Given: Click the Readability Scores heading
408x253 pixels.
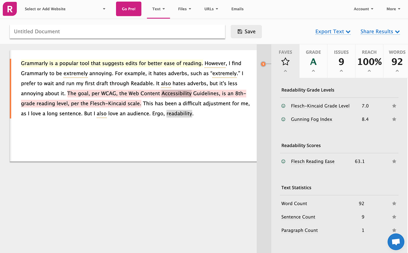Looking at the screenshot, I should click(x=301, y=146).
